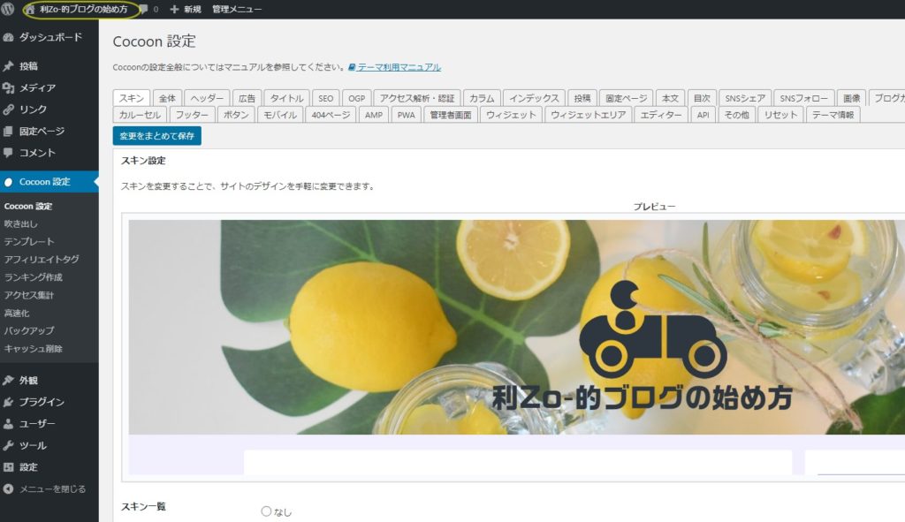Open site name menu 利Zo-的ブログの始め方
Image resolution: width=905 pixels, height=522 pixels.
pos(82,10)
